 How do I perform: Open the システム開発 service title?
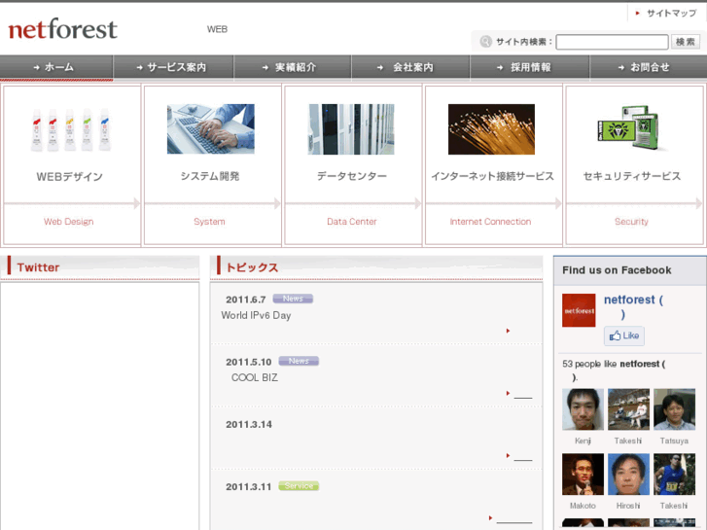(210, 176)
